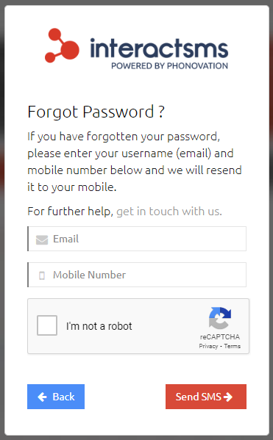Submit with the red Send SMS button
Image resolution: width=273 pixels, height=440 pixels.
pos(206,397)
